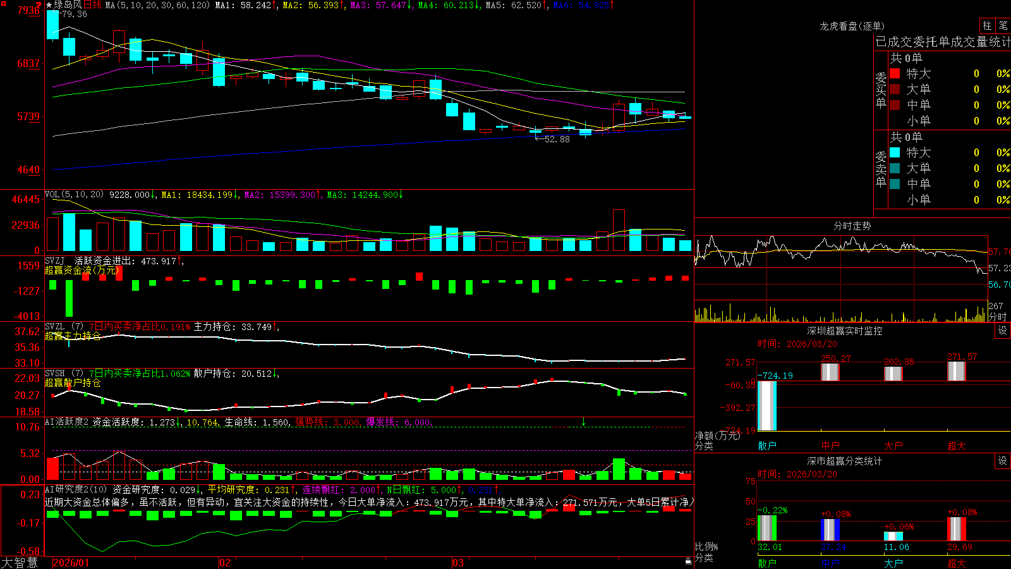
Task: Select the cyan 特大 sell order swatch
Action: [x=895, y=152]
